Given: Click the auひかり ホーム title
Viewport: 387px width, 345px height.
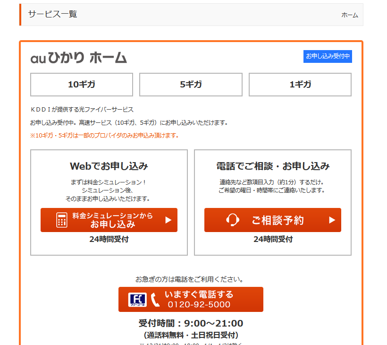Looking at the screenshot, I should click(79, 58).
